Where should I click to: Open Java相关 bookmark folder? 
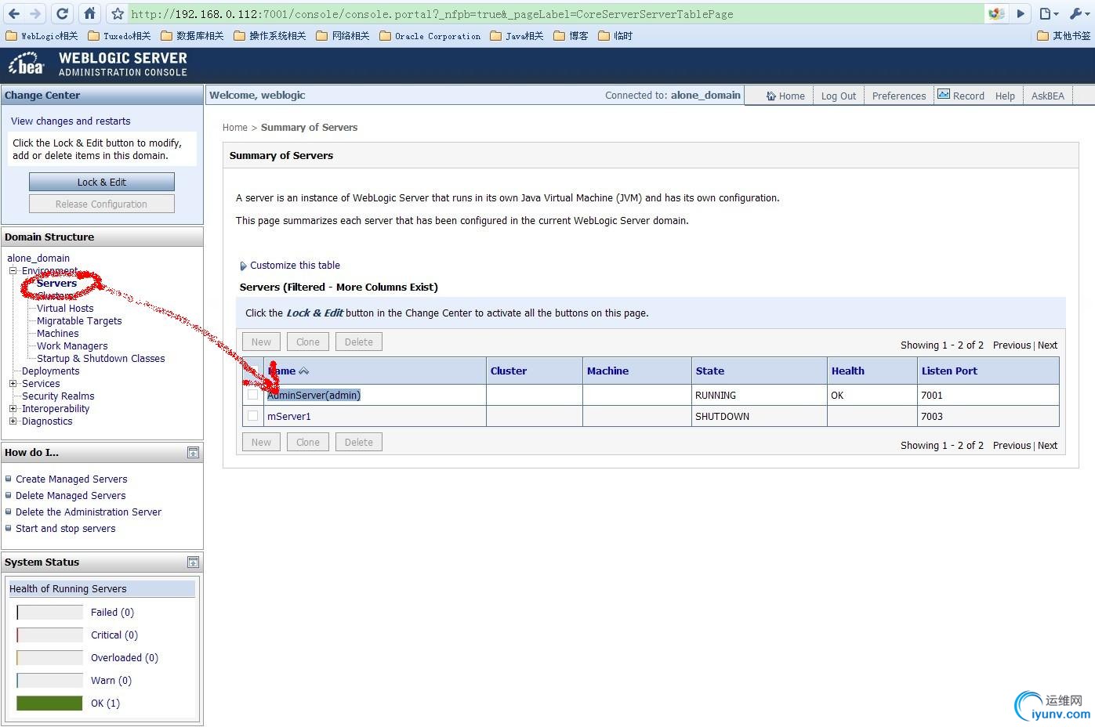pos(517,36)
